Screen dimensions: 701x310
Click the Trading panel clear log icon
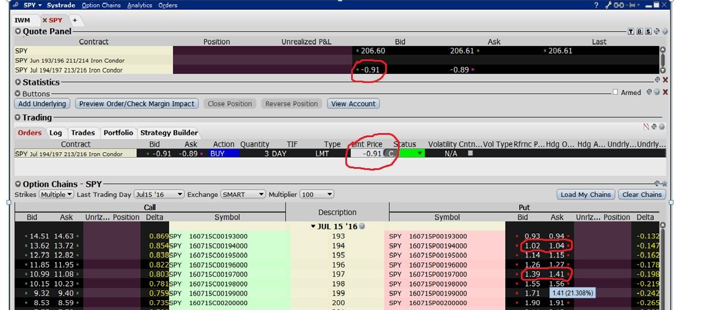point(646,127)
